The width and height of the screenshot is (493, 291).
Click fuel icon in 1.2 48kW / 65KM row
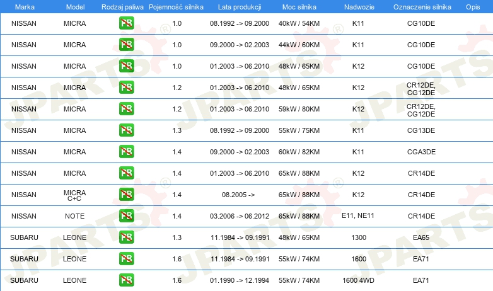pos(126,88)
